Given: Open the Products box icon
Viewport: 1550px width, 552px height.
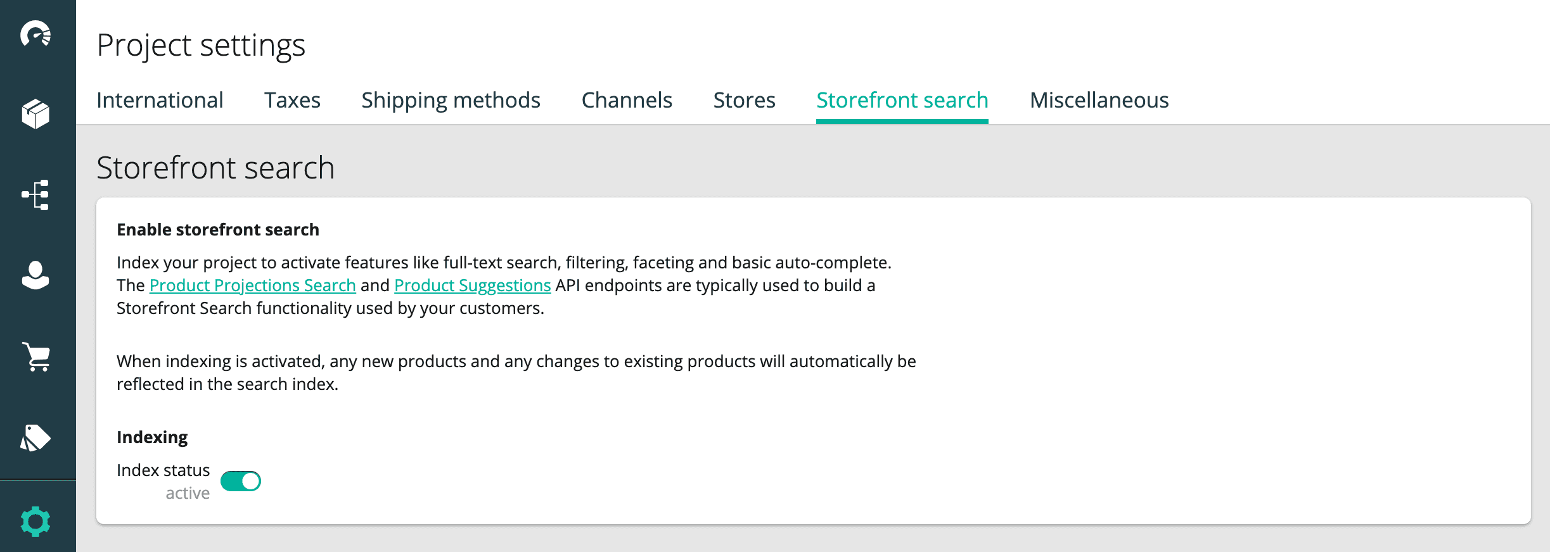Looking at the screenshot, I should click(x=35, y=114).
